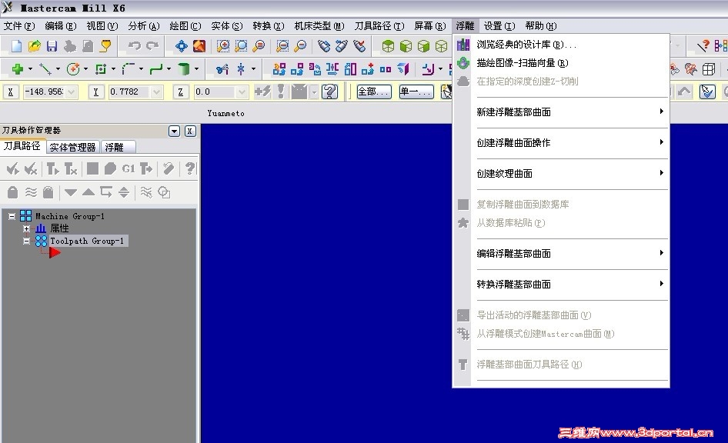Switch to 实体管理器 tab
The height and width of the screenshot is (443, 728).
click(x=72, y=147)
